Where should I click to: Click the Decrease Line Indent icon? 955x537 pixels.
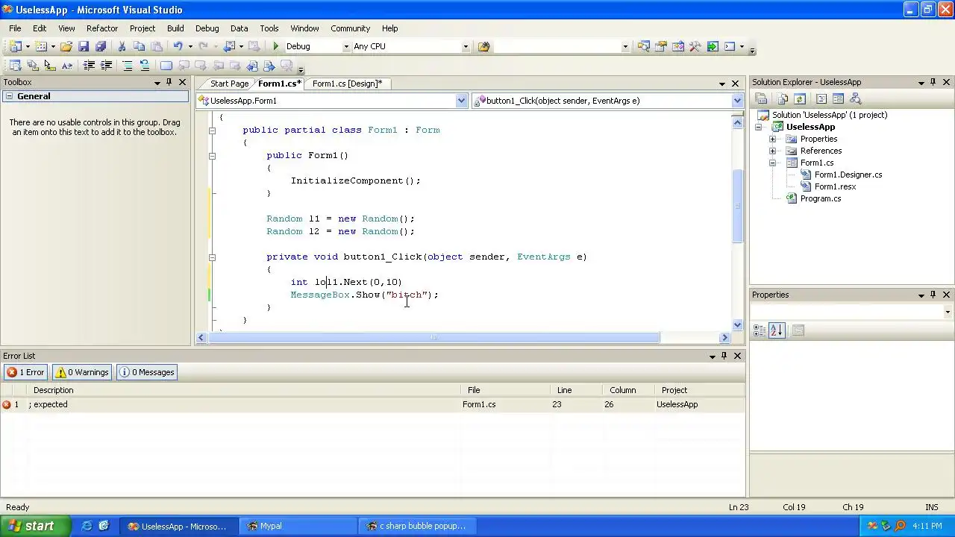(89, 66)
